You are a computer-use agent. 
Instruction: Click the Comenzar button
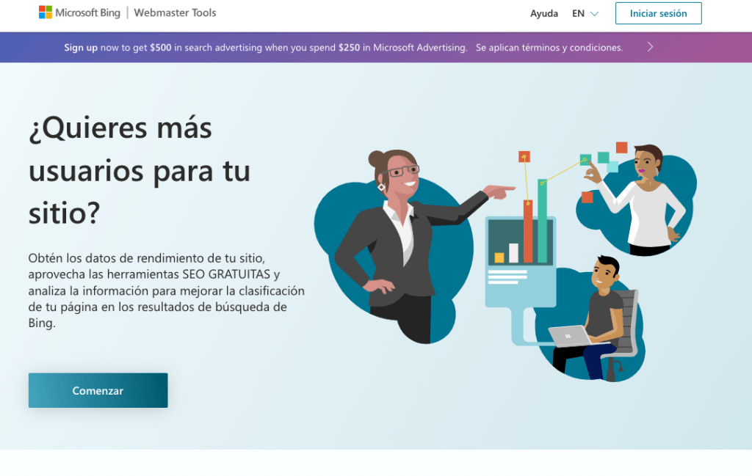(98, 390)
